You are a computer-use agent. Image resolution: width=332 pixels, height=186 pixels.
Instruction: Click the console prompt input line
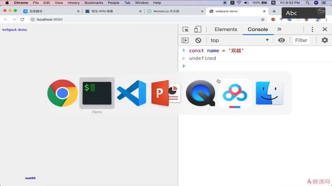tap(255, 66)
